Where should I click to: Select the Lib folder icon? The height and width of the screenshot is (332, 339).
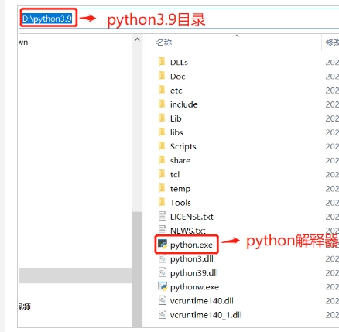pyautogui.click(x=162, y=118)
